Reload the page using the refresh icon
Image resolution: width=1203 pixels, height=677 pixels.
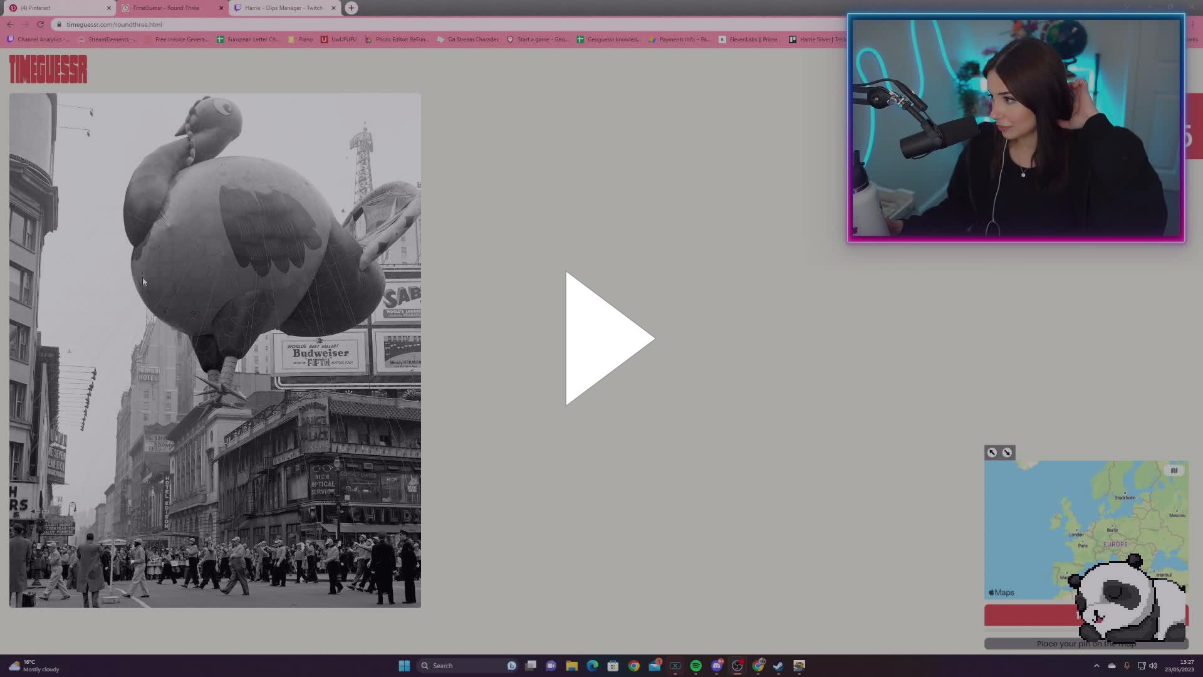click(40, 24)
